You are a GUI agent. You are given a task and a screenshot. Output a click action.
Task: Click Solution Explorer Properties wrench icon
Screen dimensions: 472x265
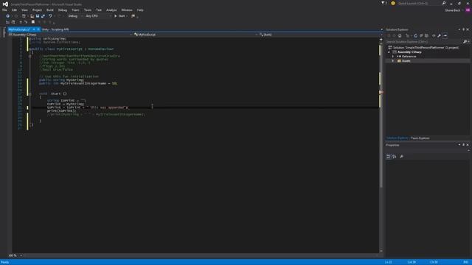coord(440,35)
